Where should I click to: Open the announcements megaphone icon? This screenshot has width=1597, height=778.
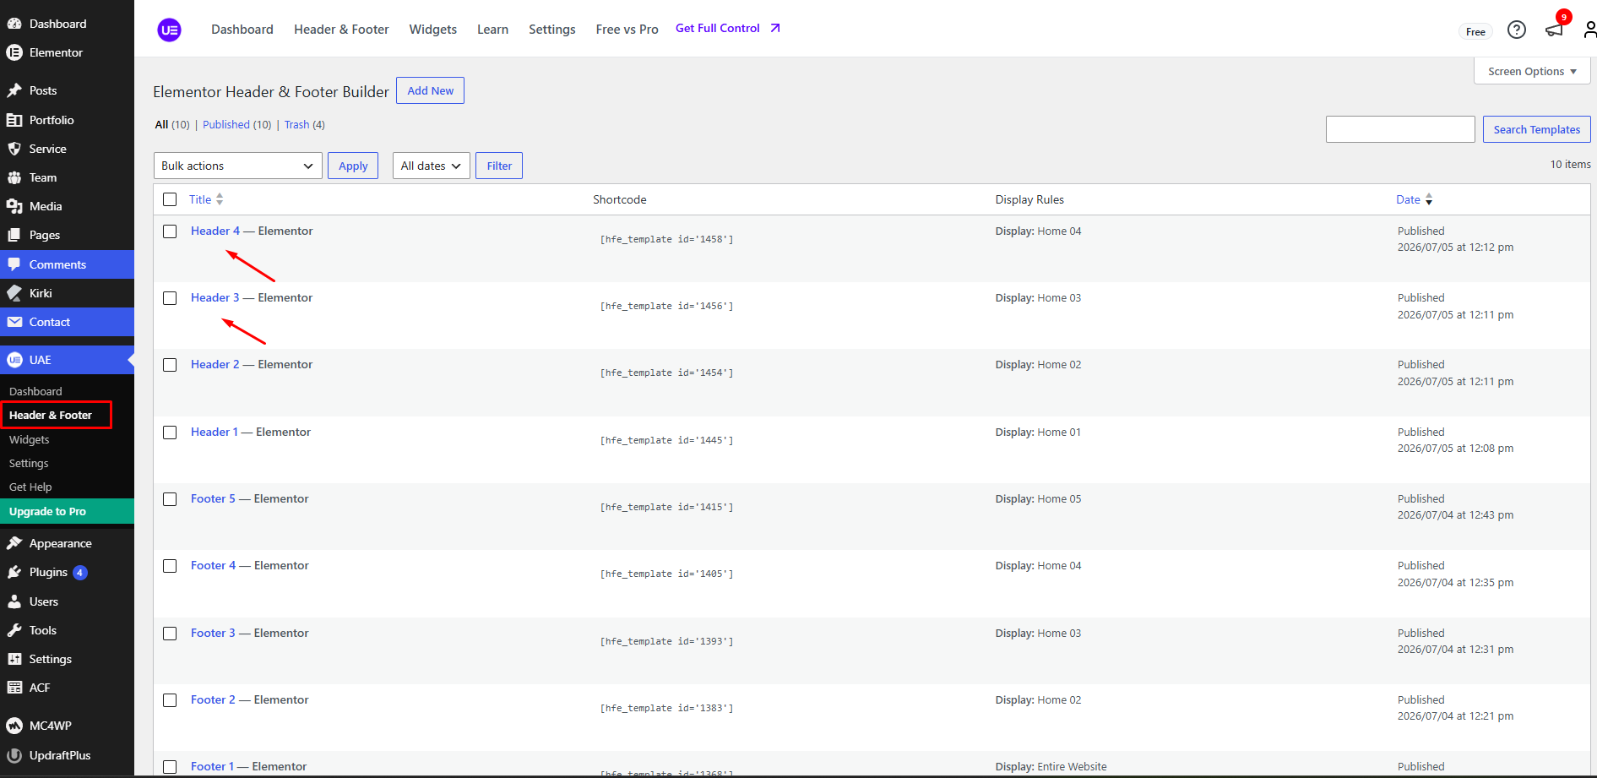tap(1554, 30)
